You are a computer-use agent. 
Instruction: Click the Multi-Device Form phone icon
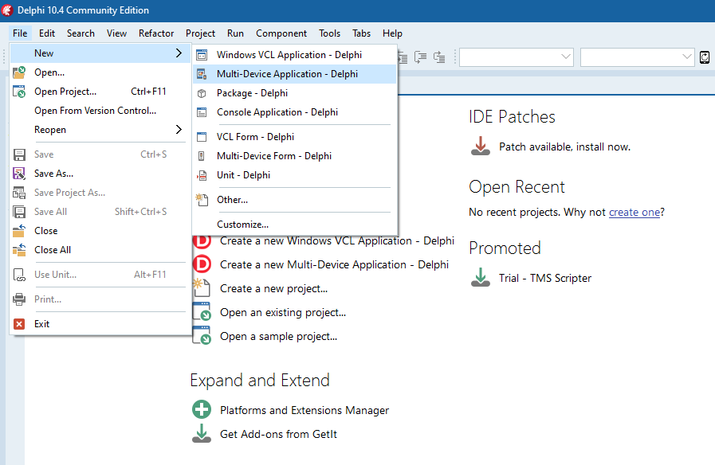201,156
